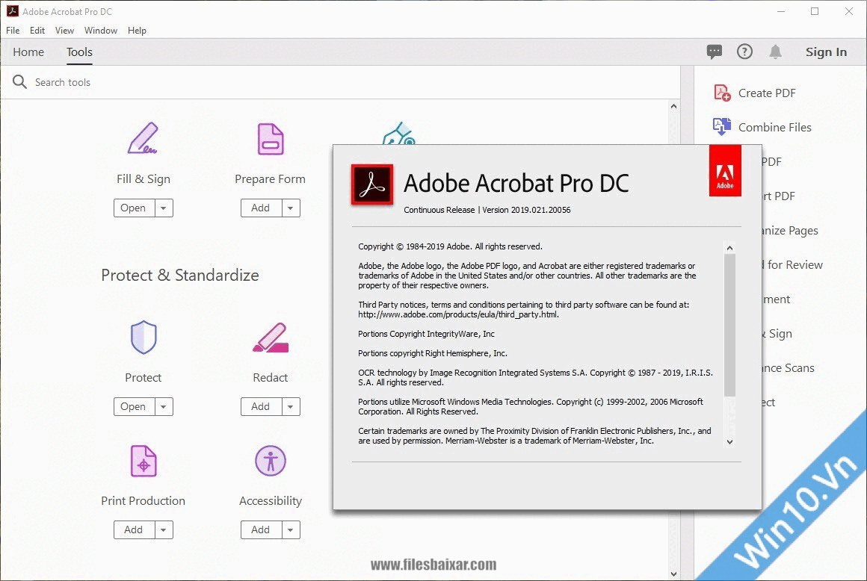Click the Fill & Sign label
The width and height of the screenshot is (867, 581).
(x=144, y=179)
